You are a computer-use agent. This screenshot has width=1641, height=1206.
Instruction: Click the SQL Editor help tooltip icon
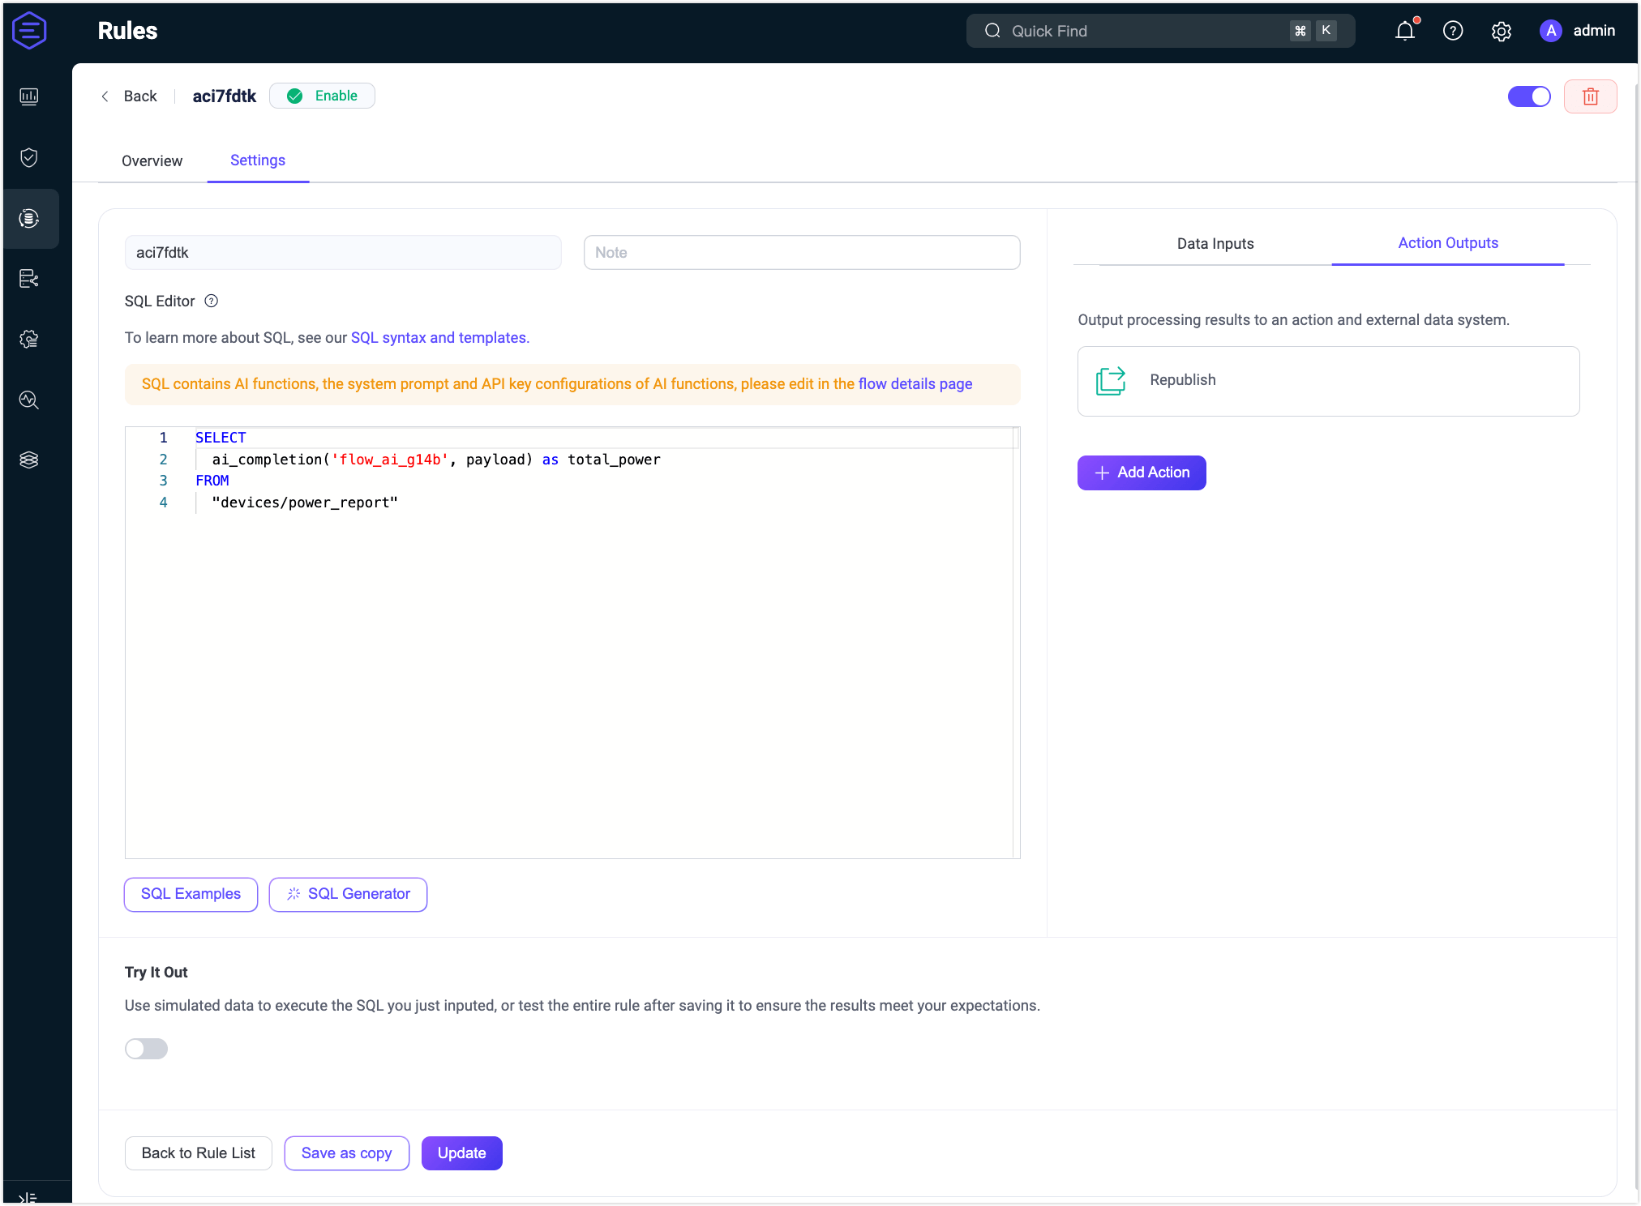click(211, 301)
